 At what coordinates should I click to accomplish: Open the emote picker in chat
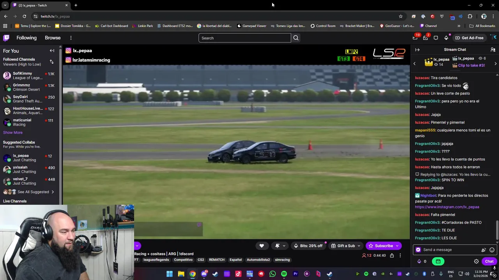click(x=492, y=250)
